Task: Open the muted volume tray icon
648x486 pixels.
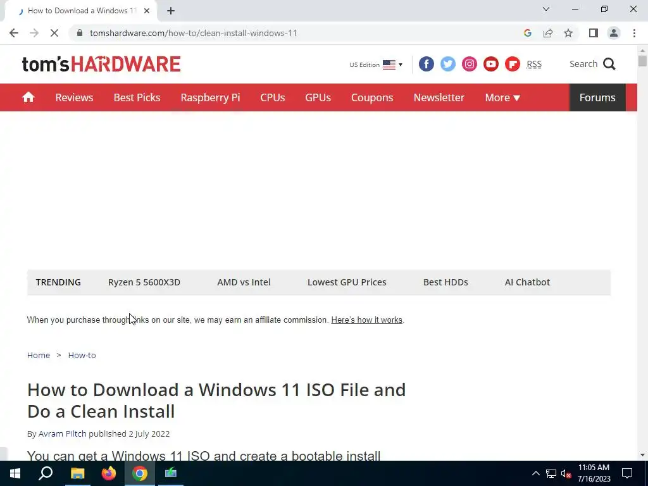Action: coord(566,473)
